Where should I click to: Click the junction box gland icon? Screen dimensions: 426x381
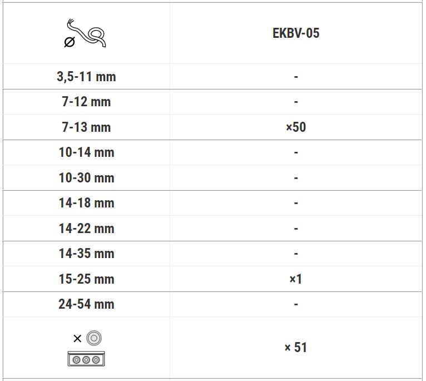86,348
